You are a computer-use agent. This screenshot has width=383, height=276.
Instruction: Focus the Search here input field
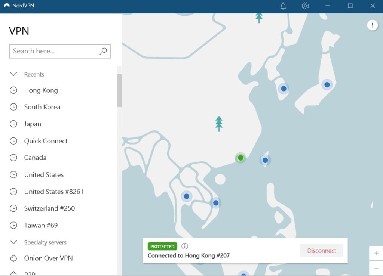[60, 51]
